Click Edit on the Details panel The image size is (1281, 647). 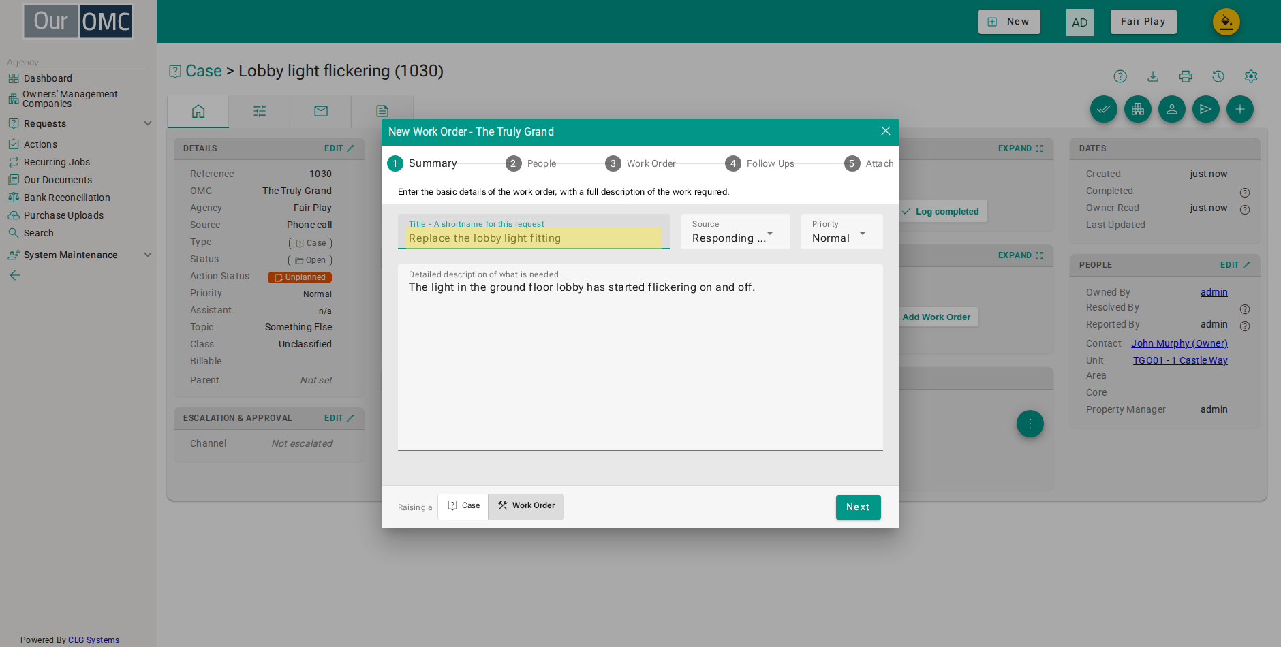pyautogui.click(x=339, y=148)
